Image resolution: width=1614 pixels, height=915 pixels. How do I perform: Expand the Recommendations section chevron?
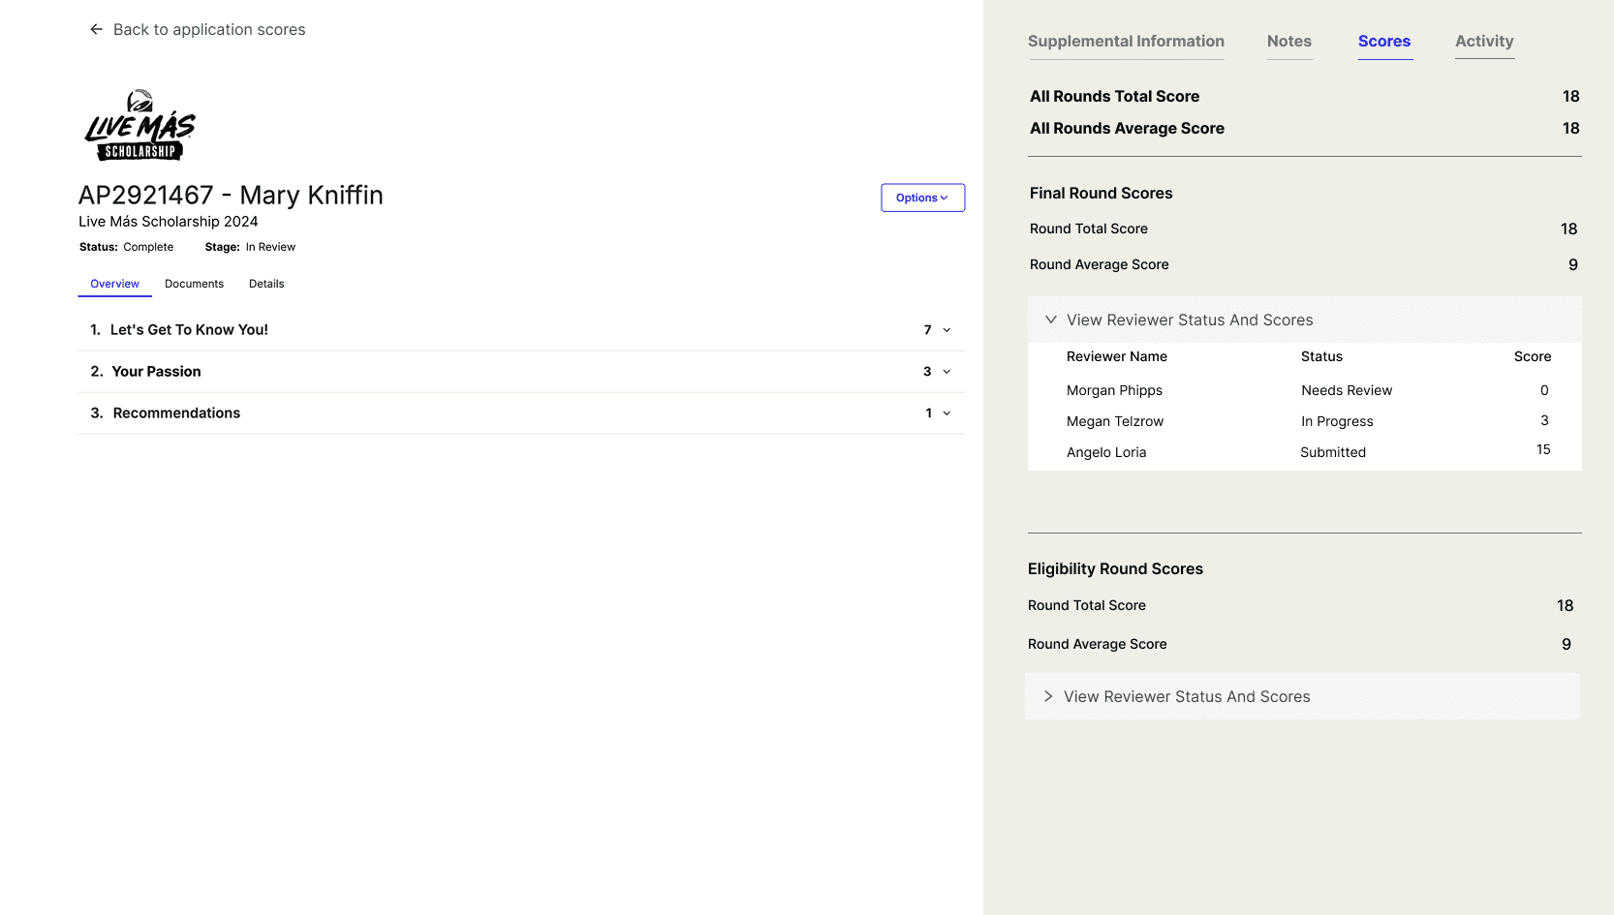[947, 413]
